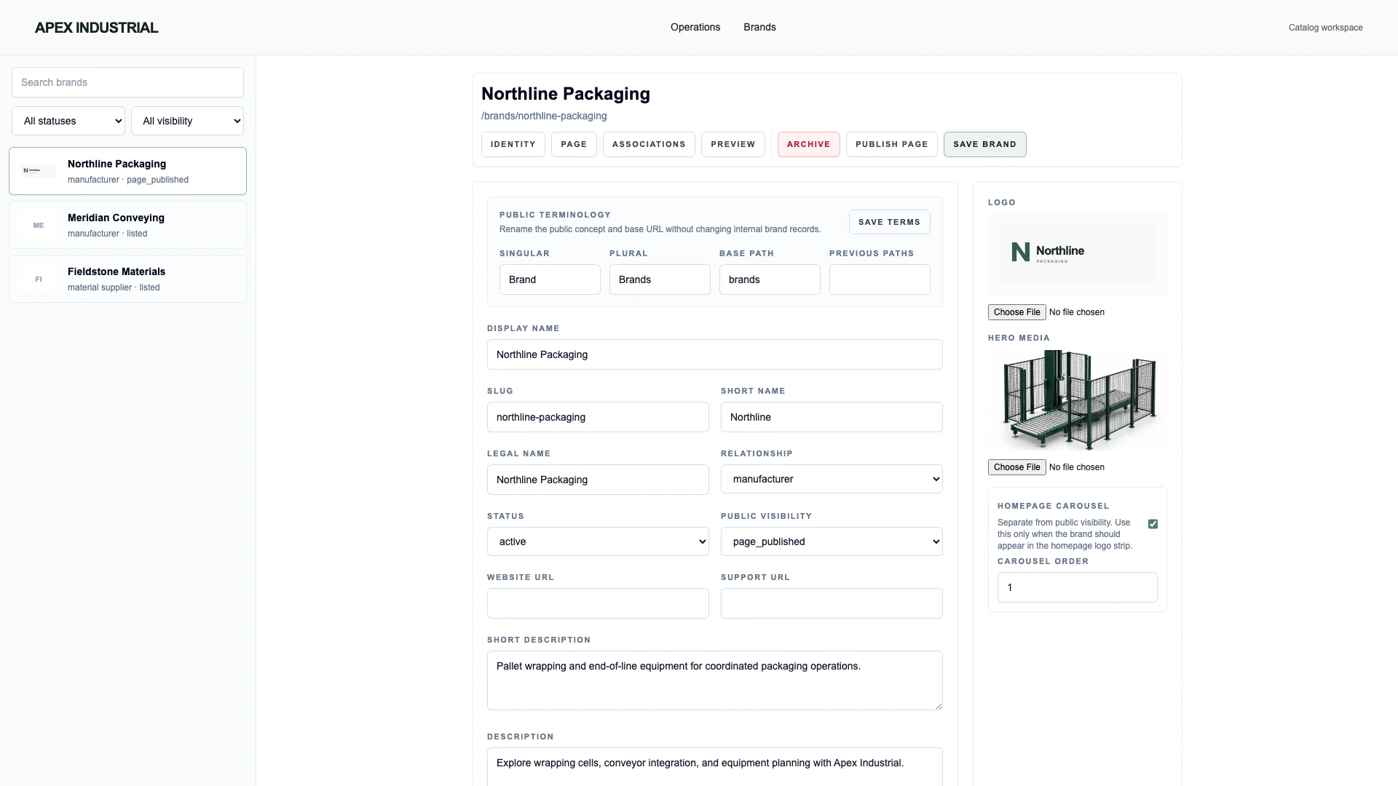The image size is (1398, 786).
Task: Click the Short Name field
Action: (x=832, y=417)
